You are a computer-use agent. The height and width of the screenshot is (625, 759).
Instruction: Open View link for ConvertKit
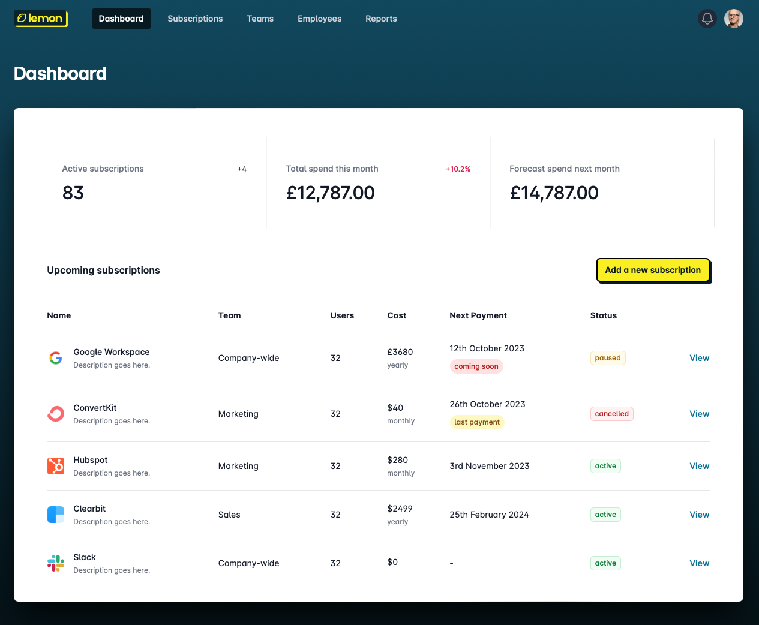(699, 414)
